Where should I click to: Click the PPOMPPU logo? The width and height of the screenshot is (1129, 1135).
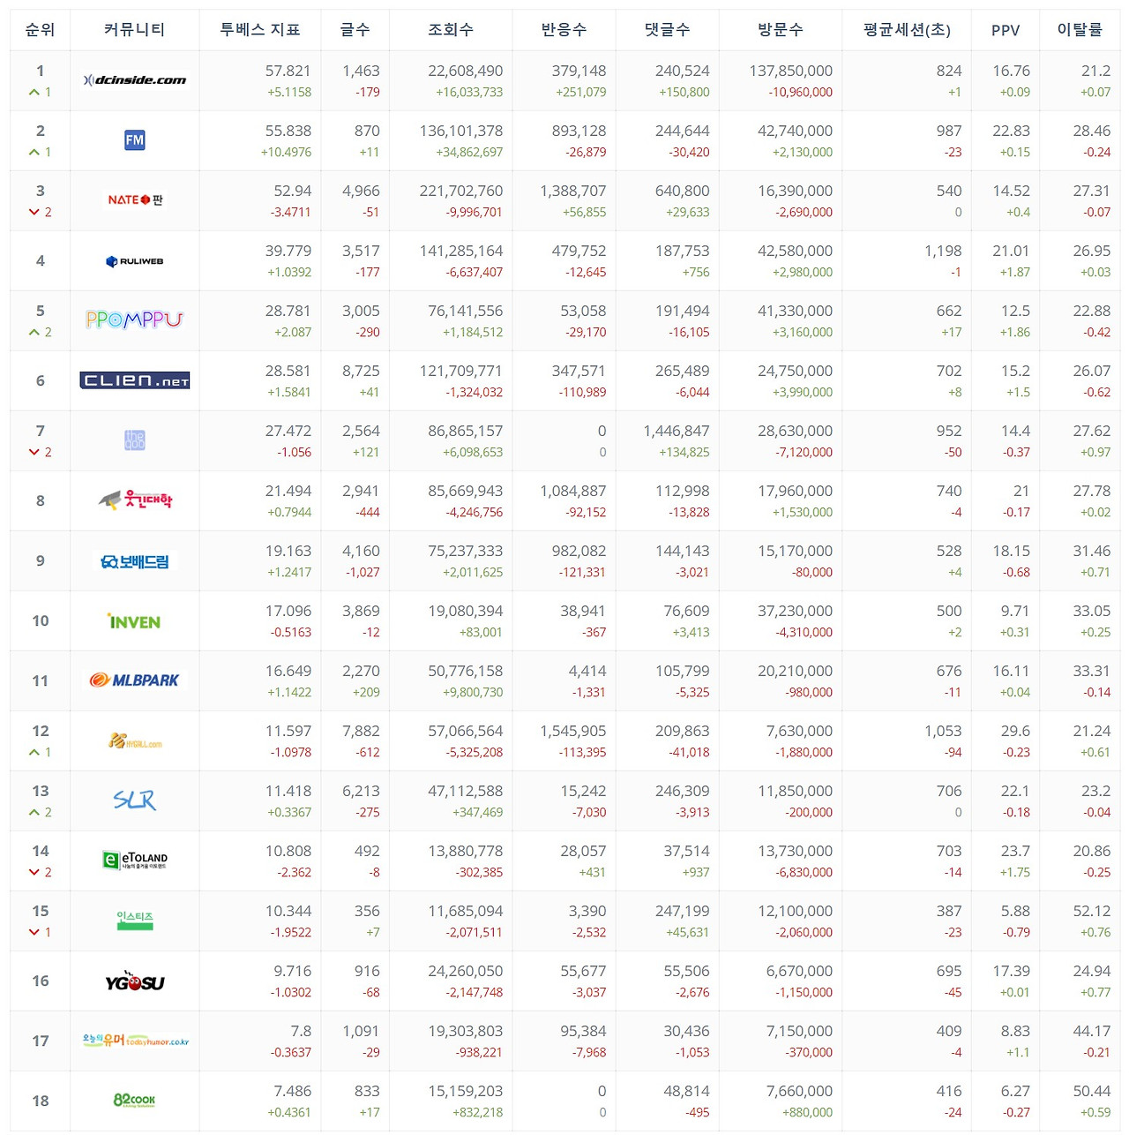point(134,319)
